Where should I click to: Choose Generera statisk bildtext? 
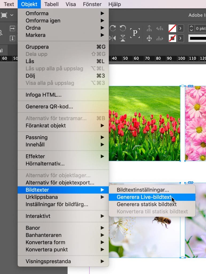152,204
